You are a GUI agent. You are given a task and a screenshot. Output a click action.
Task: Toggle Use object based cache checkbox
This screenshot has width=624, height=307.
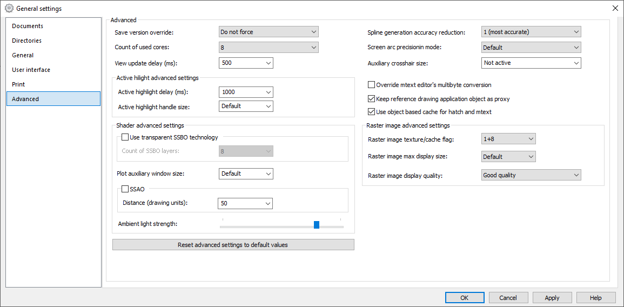[x=371, y=112]
